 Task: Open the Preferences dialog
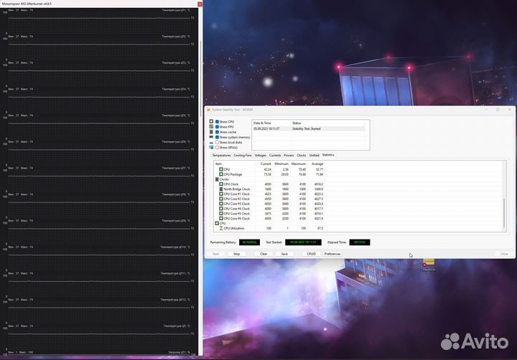pyautogui.click(x=332, y=254)
